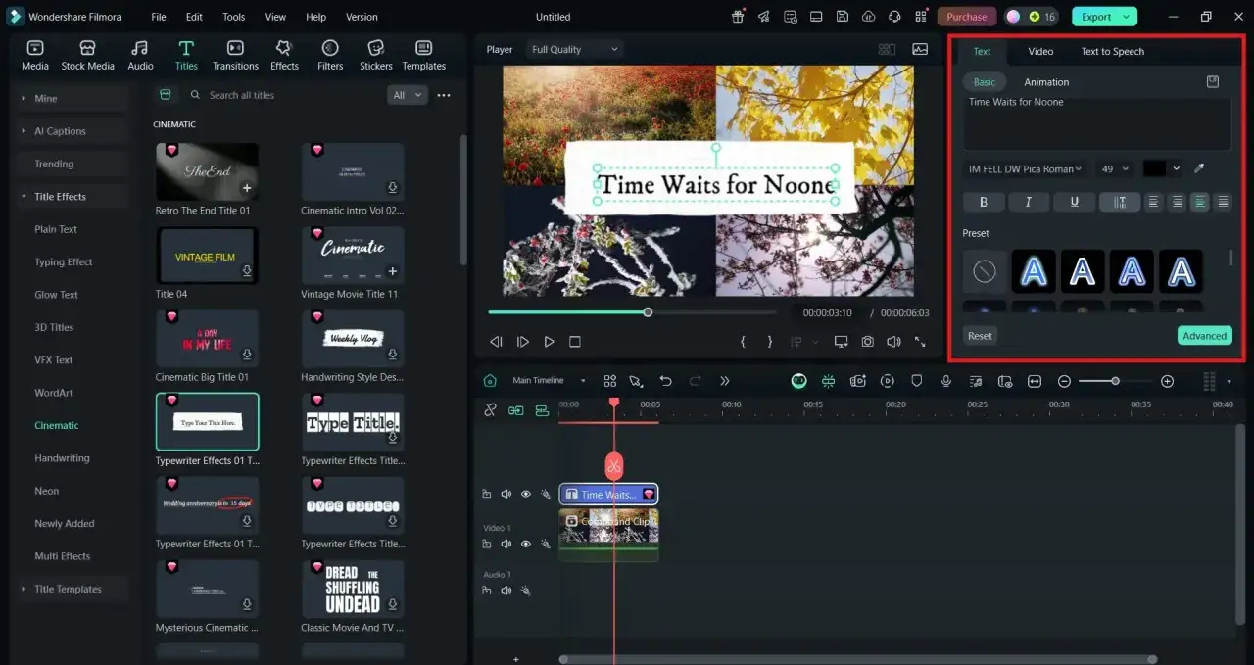
Task: Click the Advanced button in the Text panel
Action: click(1204, 335)
